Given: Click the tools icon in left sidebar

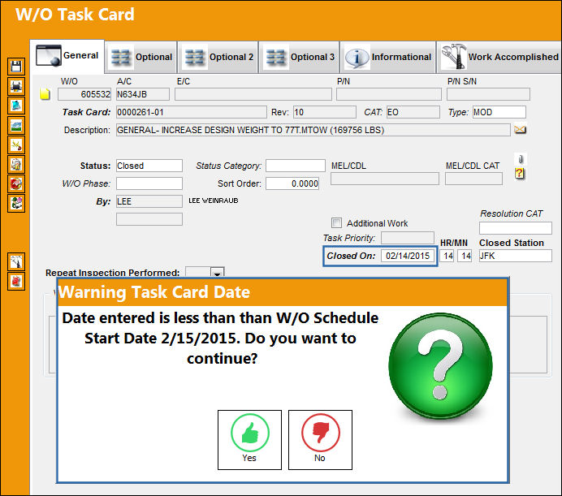Looking at the screenshot, I should 16,261.
